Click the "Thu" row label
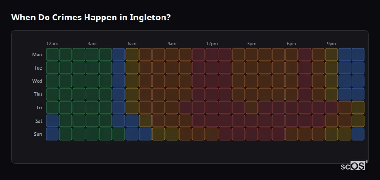380x180 pixels. [x=38, y=94]
